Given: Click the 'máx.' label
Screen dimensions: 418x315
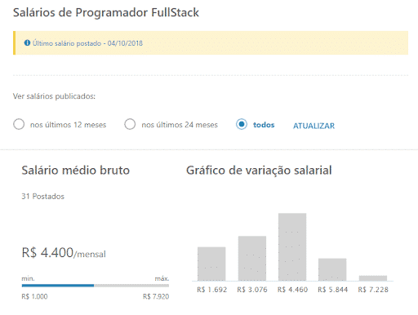Looking at the screenshot, I should [162, 278].
